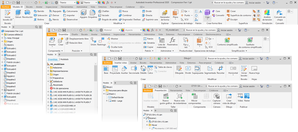
Task: Switch to the Boceto tab in main window
Action: tap(30, 7)
